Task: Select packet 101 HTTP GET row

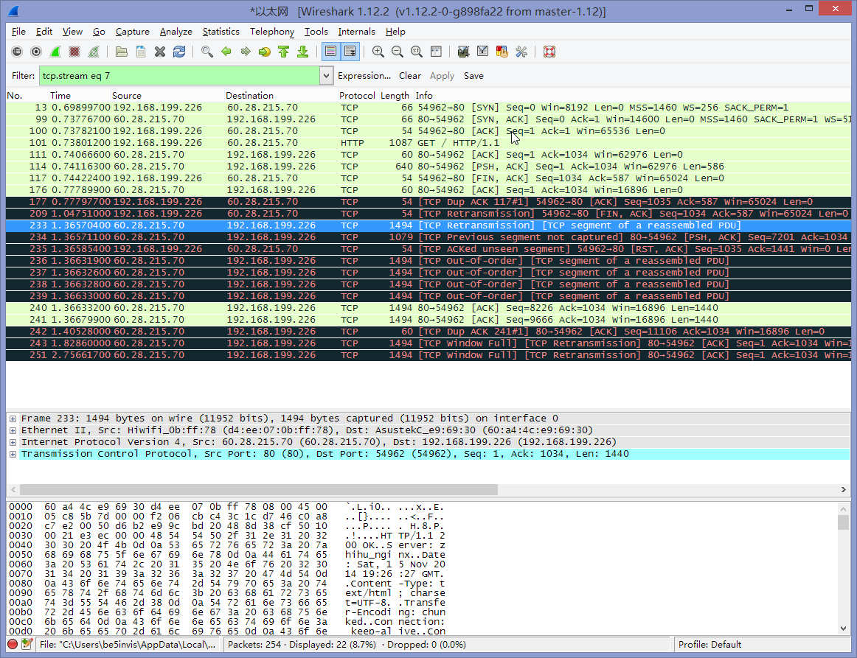Action: coord(429,143)
